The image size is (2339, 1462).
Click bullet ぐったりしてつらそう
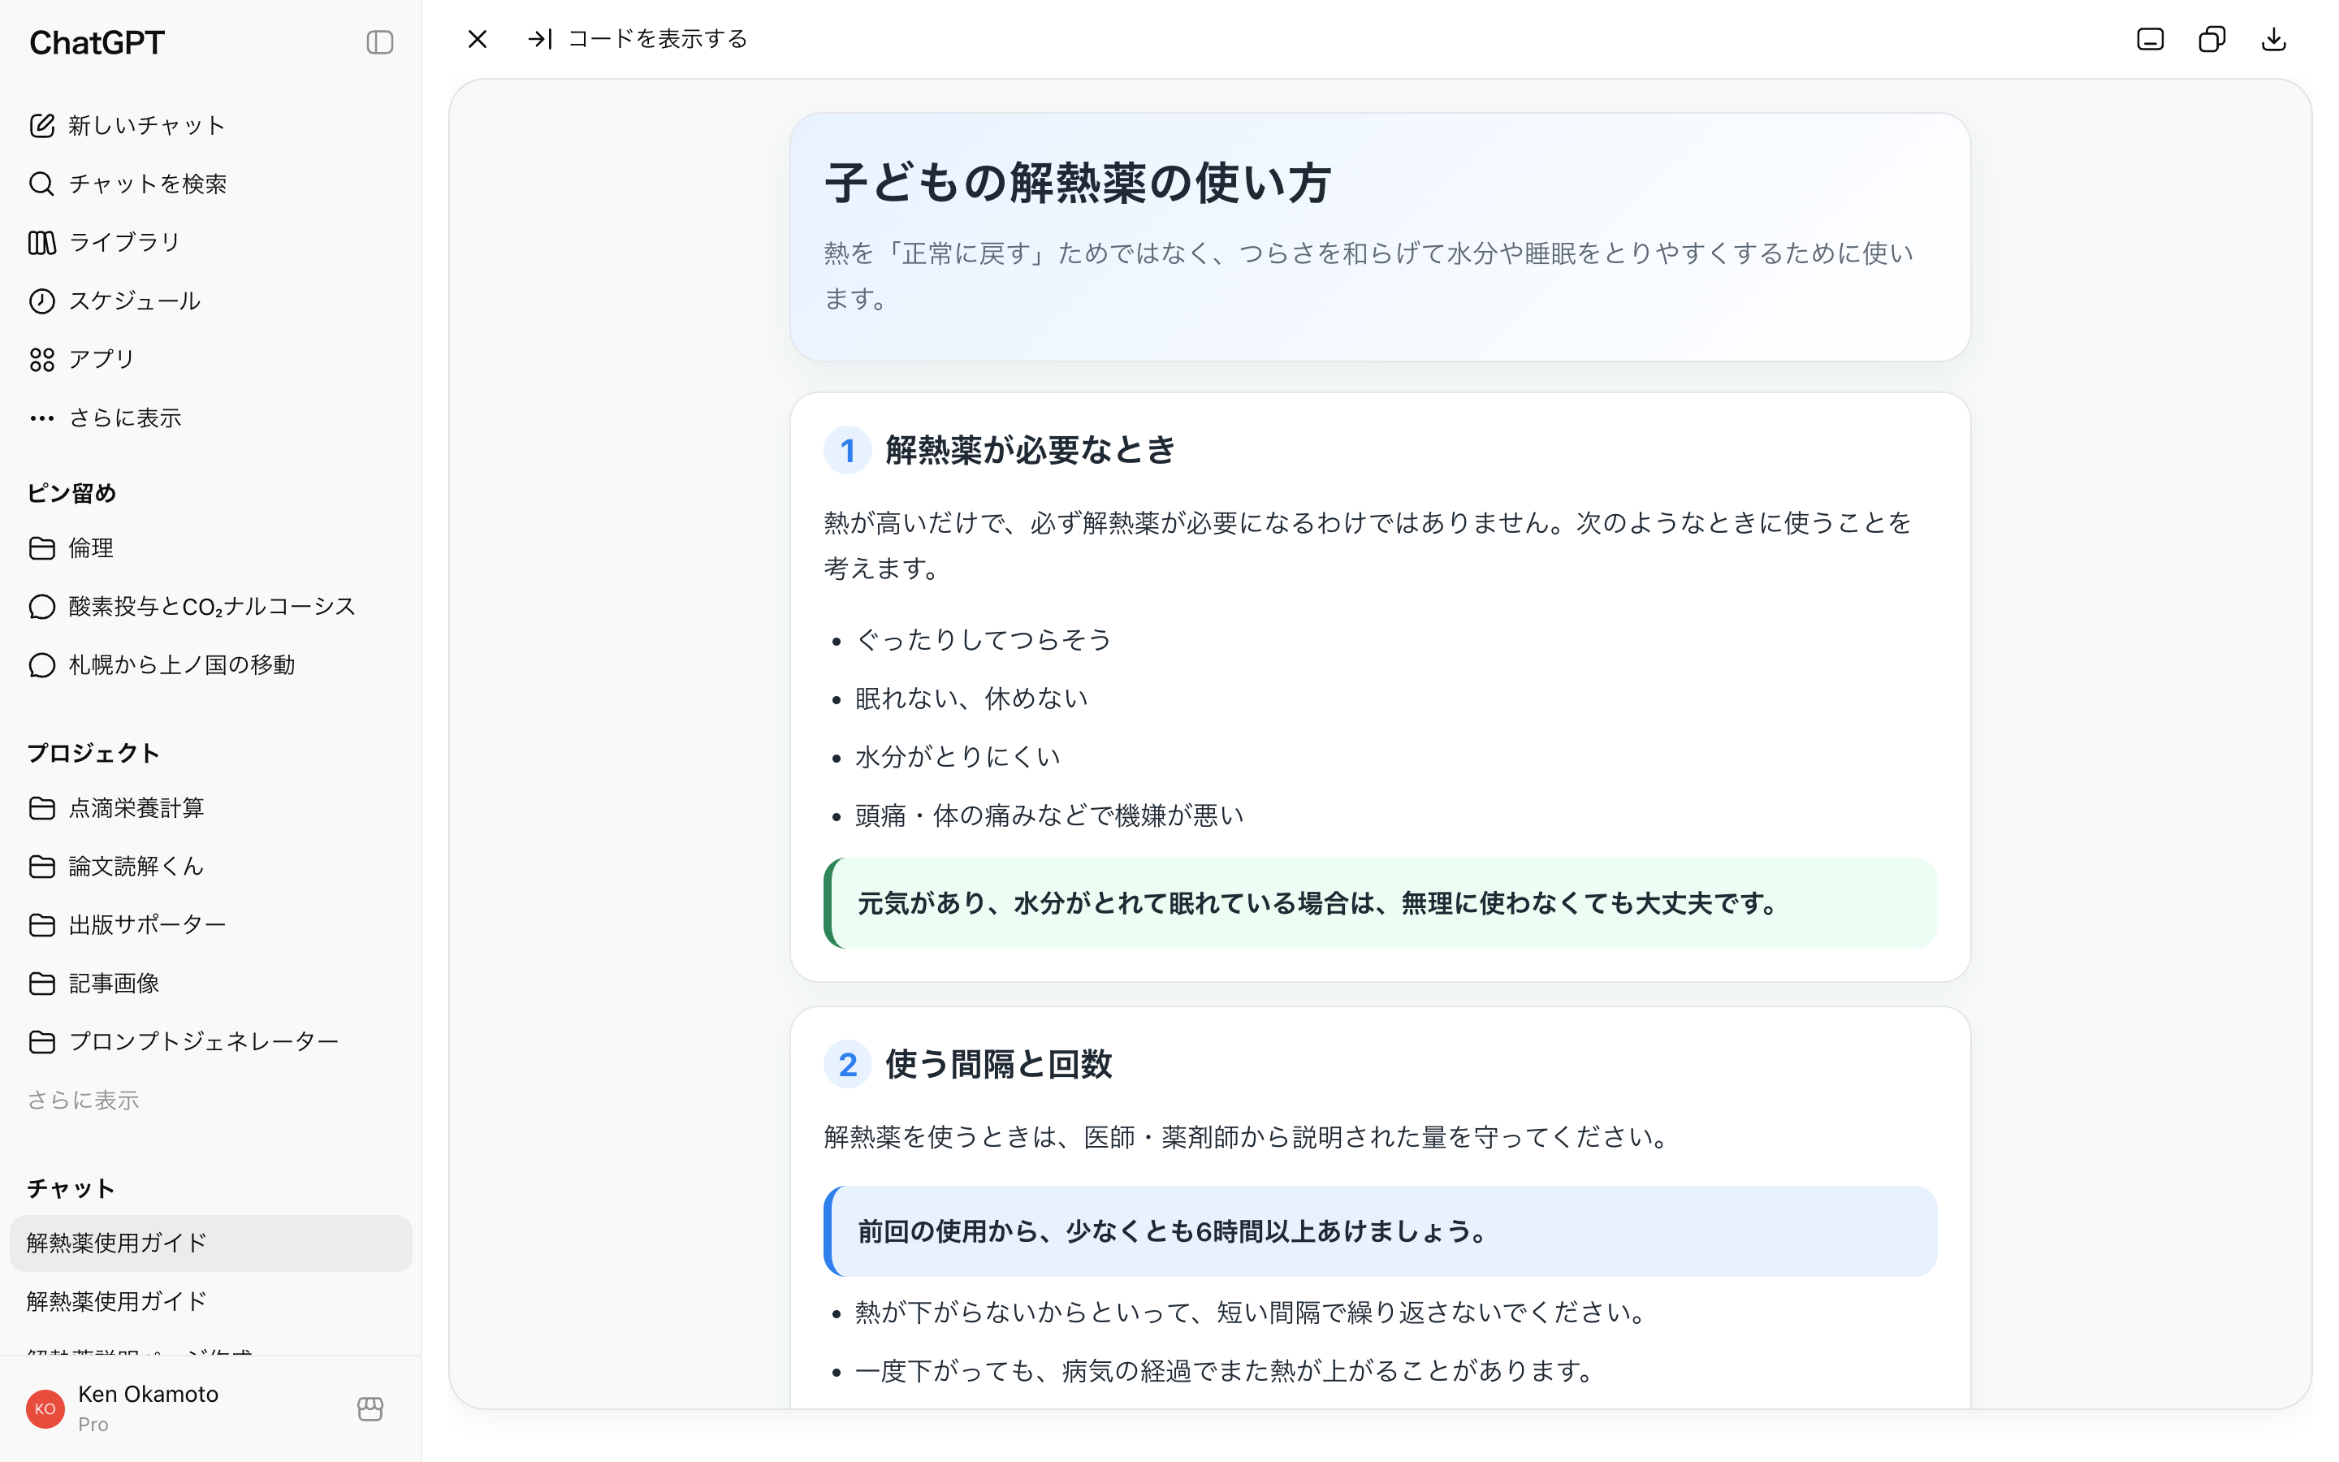[x=983, y=639]
